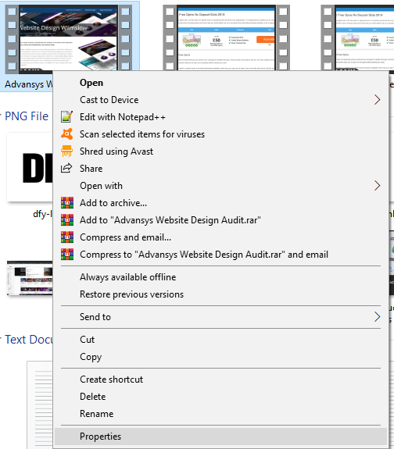The height and width of the screenshot is (449, 394).
Task: Select Cast to Device entry
Action: point(220,100)
